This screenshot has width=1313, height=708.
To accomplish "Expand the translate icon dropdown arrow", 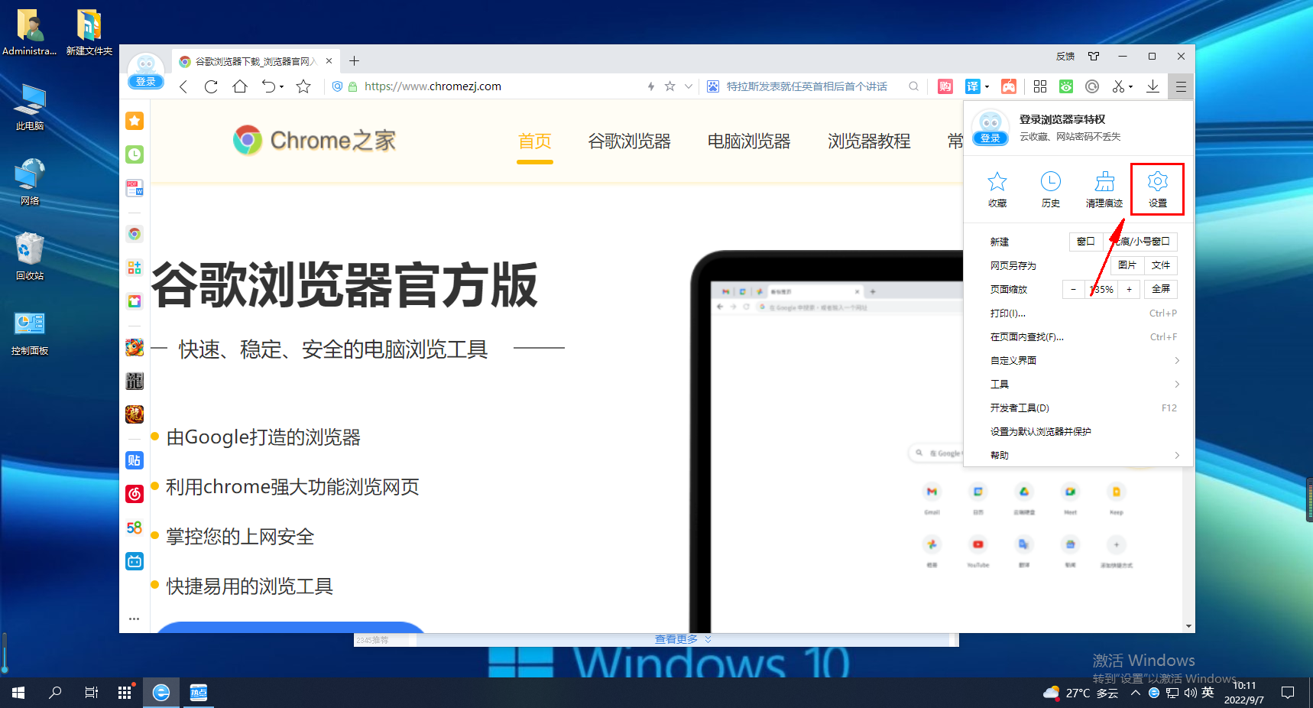I will pos(987,86).
